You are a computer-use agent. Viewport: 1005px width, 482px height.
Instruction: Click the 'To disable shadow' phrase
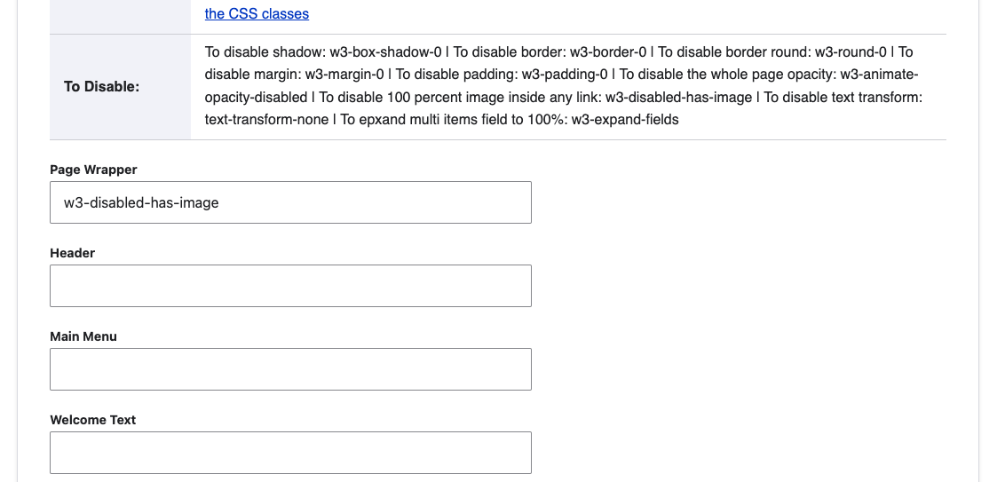click(x=262, y=52)
